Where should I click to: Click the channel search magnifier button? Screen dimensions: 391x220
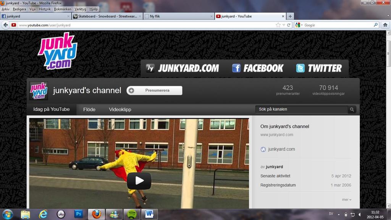(x=352, y=109)
